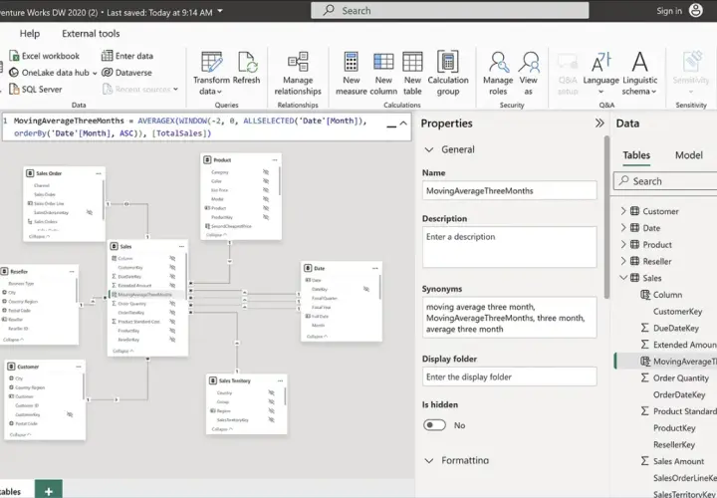Toggle visibility of Color in Product card
The width and height of the screenshot is (717, 498).
266,181
